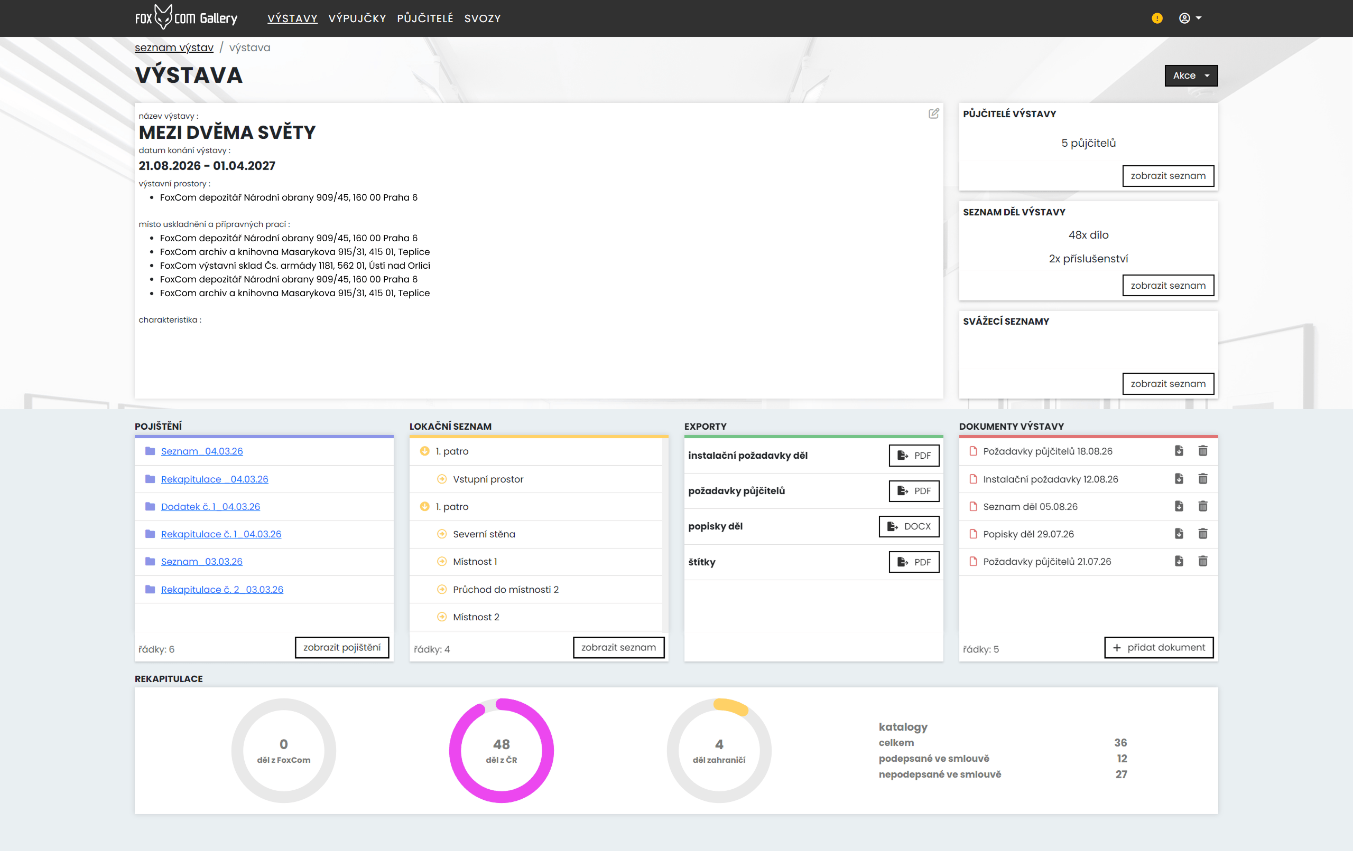
Task: Export popisky děl as DOCX
Action: tap(909, 526)
